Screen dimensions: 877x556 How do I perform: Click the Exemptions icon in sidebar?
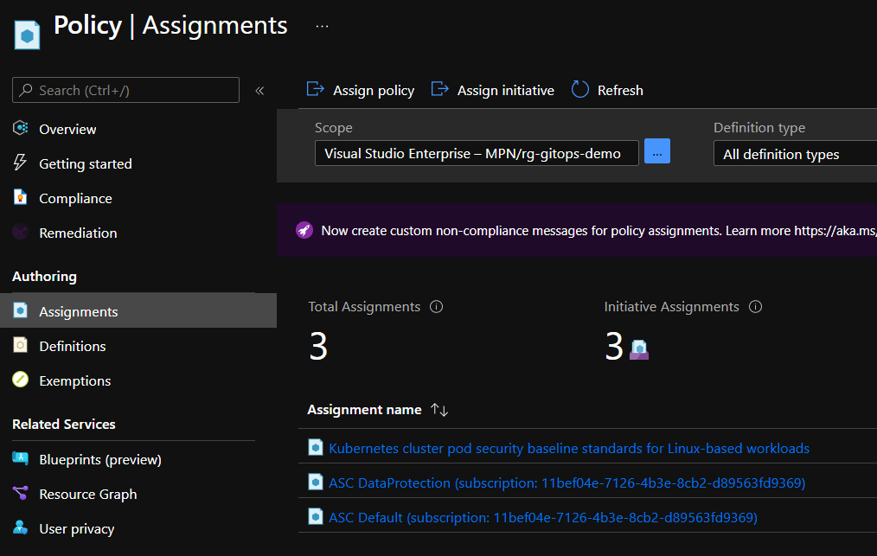coord(21,380)
